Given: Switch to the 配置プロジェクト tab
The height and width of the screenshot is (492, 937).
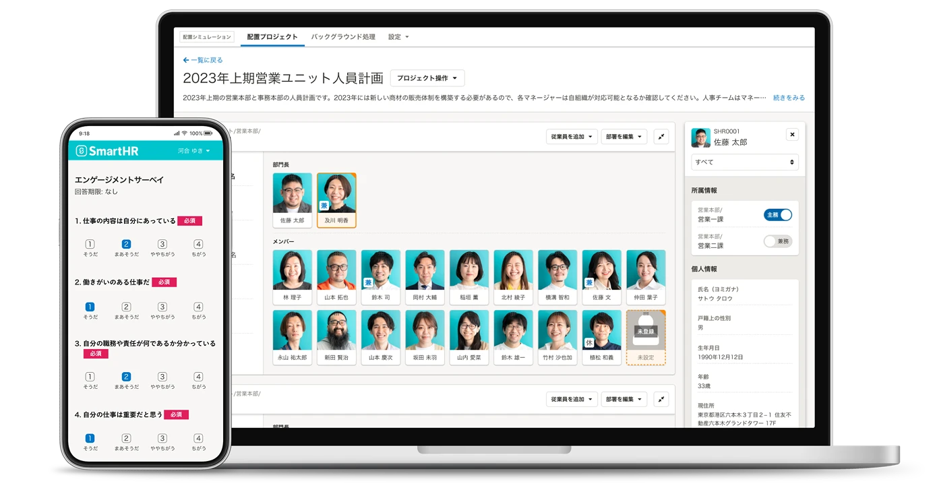Looking at the screenshot, I should click(x=272, y=37).
